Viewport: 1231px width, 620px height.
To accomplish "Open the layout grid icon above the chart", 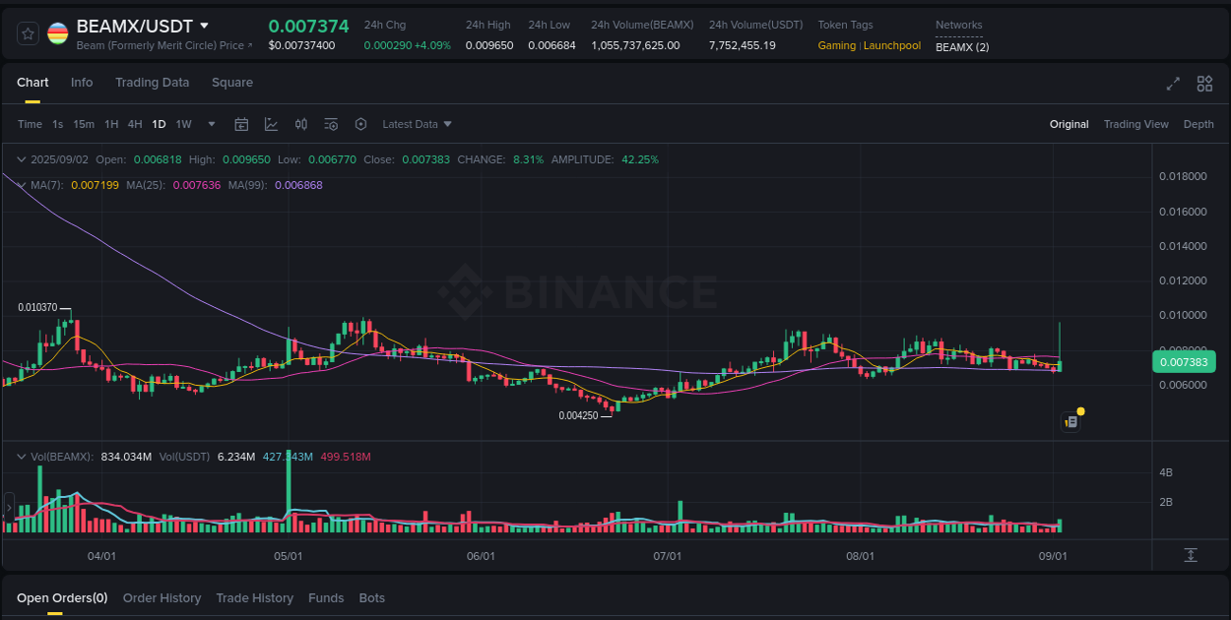I will (1203, 84).
